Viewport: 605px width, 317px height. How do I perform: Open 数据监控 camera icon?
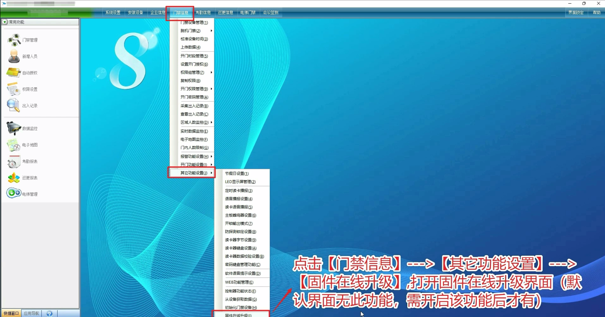pyautogui.click(x=14, y=128)
